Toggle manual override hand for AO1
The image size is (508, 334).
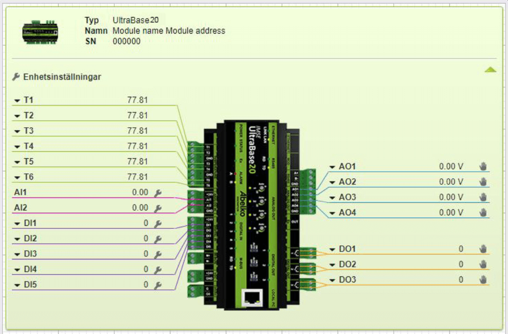tap(483, 166)
